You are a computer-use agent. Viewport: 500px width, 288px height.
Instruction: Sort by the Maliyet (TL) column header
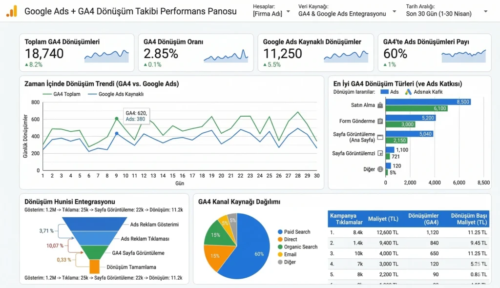tap(383, 218)
